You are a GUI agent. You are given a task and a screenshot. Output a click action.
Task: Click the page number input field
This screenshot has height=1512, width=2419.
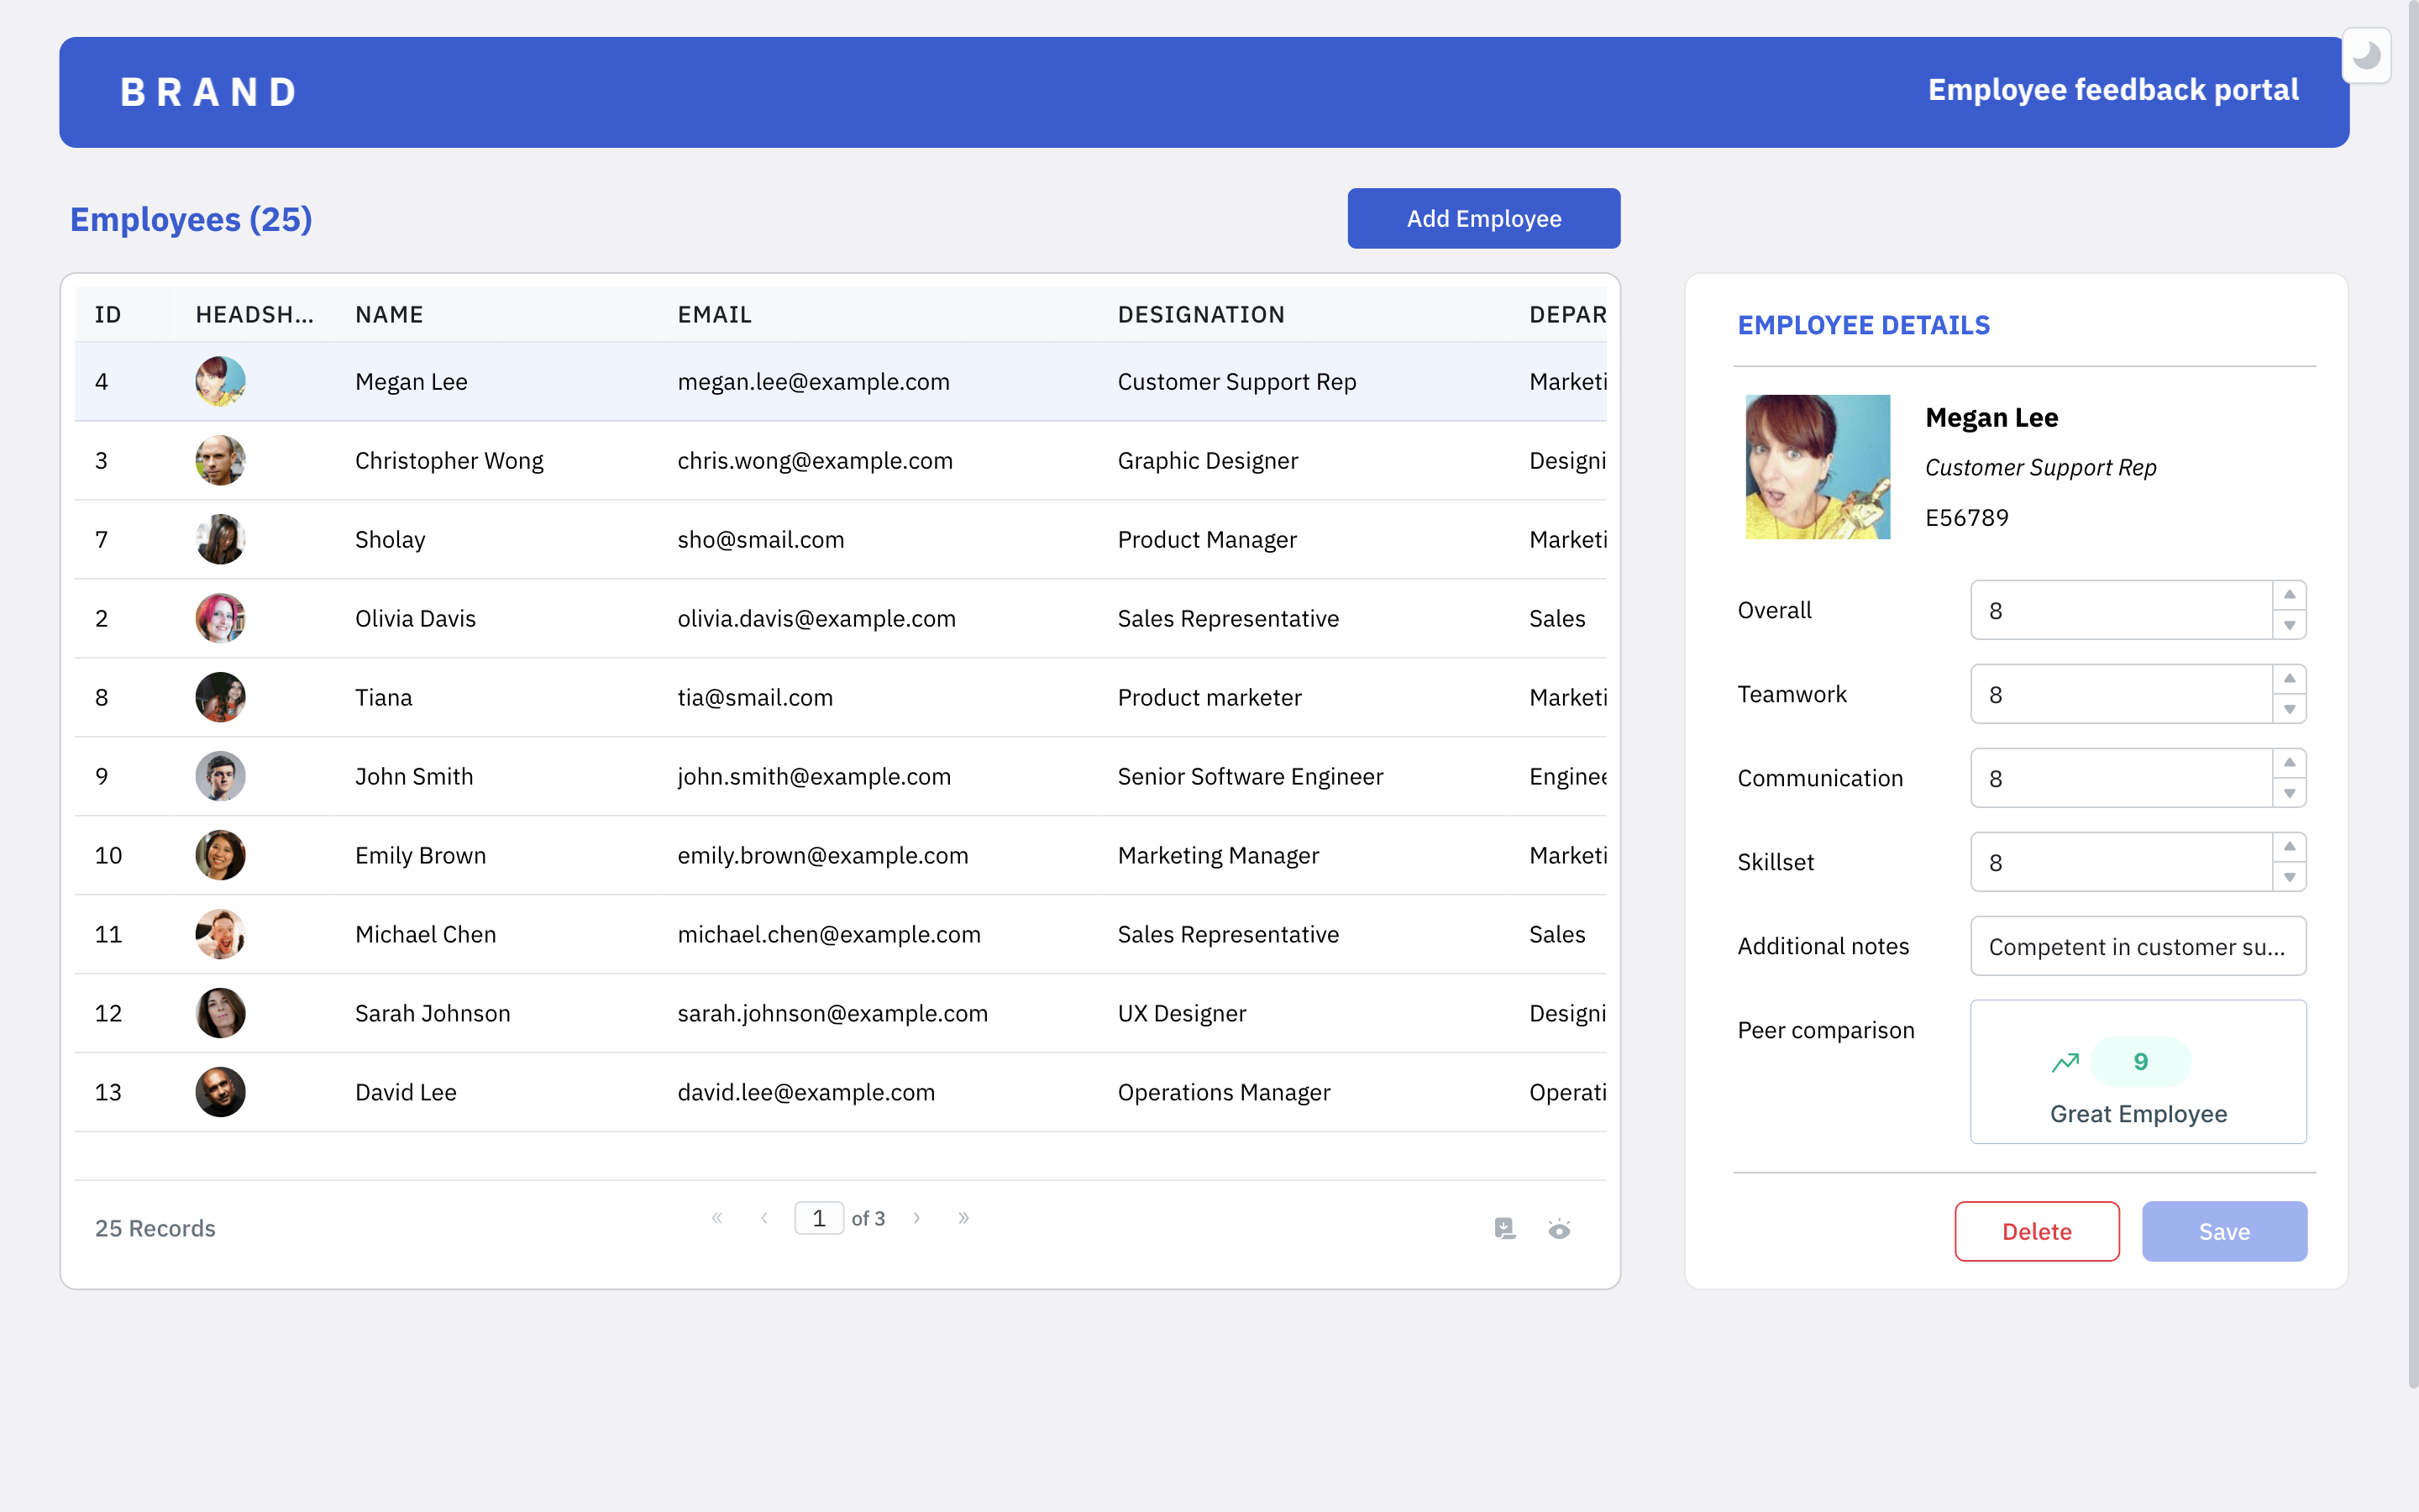pos(819,1218)
